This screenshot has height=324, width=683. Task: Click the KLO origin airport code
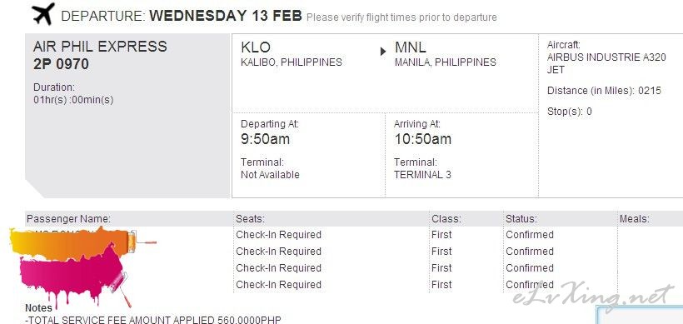[x=256, y=47]
